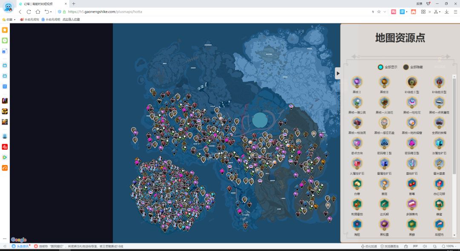Expand the address bar suggestions chevron
This screenshot has height=251, width=460.
pyautogui.click(x=385, y=12)
